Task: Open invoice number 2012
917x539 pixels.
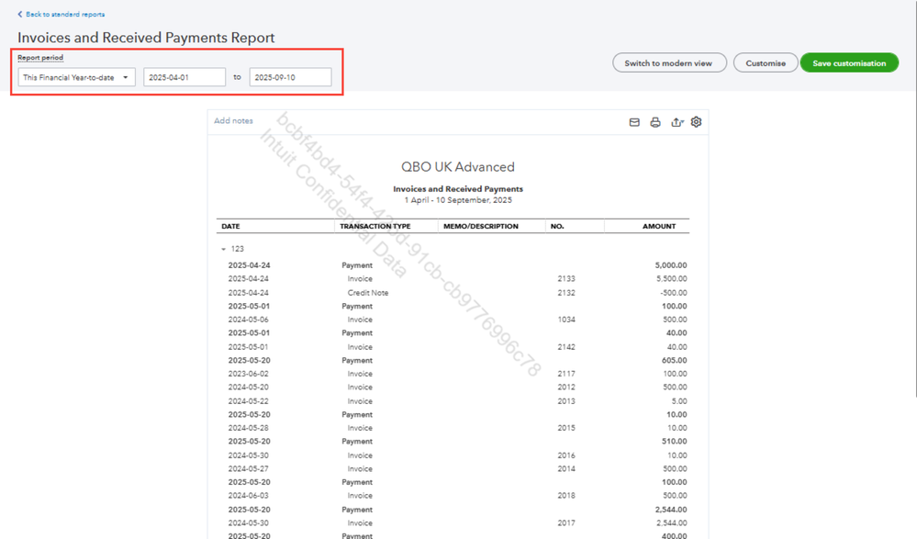Action: [566, 387]
